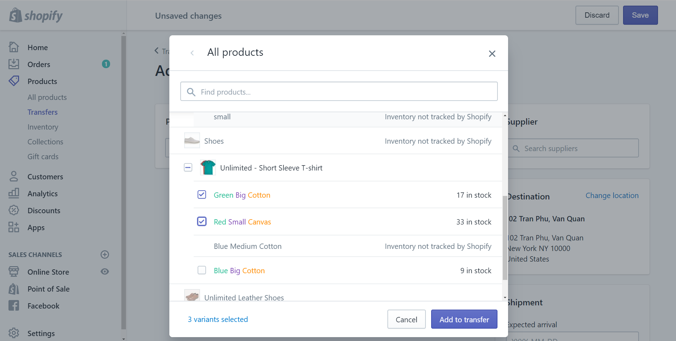
Task: Toggle the Unlimited Short Sleeve T-shirt checkbox
Action: coord(188,167)
